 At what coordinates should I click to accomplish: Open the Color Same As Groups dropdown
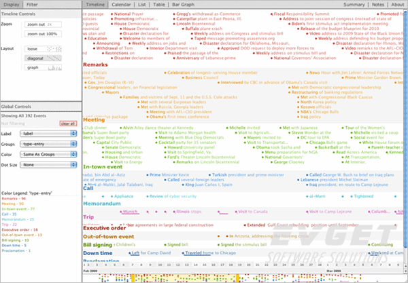point(48,154)
